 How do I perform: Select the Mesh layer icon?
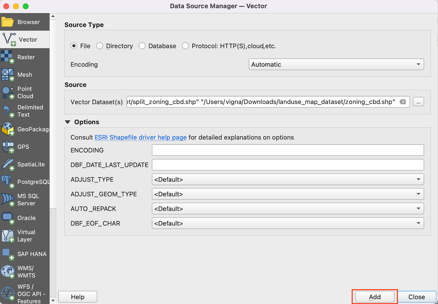(8, 75)
